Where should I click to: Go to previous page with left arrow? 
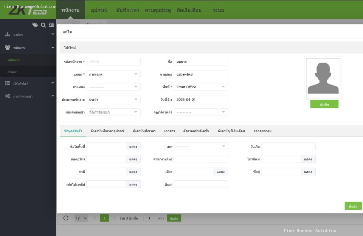point(95,218)
